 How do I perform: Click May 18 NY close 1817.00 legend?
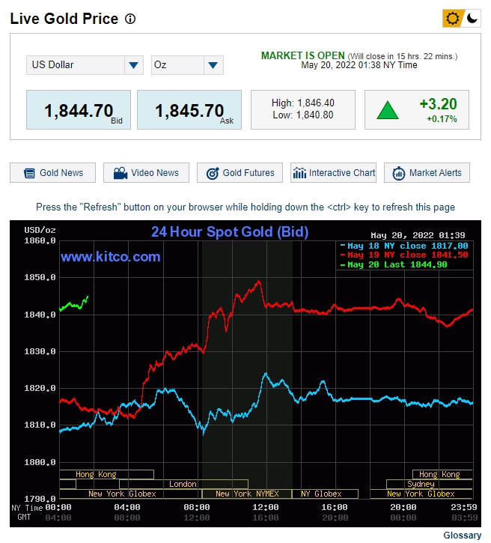tap(404, 246)
